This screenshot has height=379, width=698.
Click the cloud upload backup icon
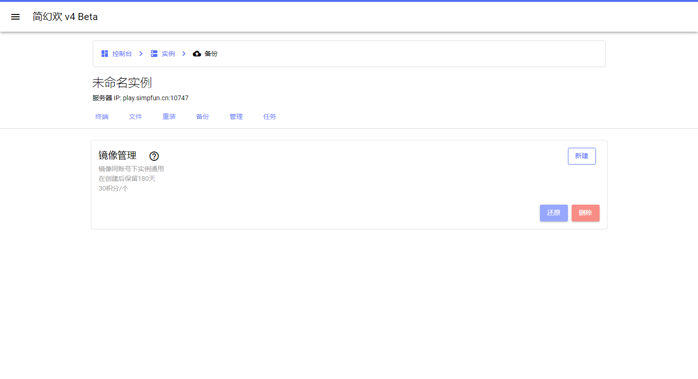197,54
